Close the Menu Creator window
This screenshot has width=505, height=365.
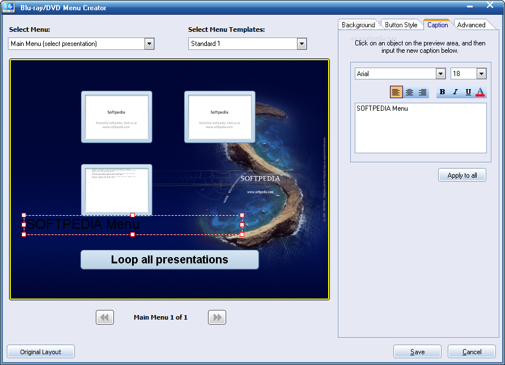[490, 5]
